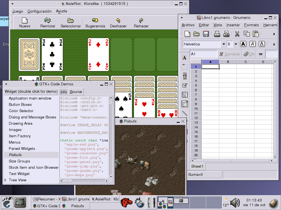The image size is (281, 210).
Task: Click the Cancelar button in formula bar
Action: [x=230, y=54]
